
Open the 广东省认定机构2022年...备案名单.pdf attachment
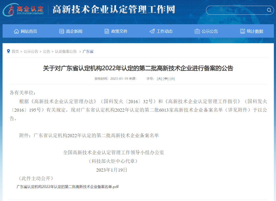(x=67, y=187)
